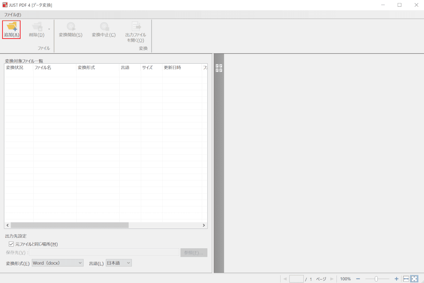Click the fit-to-width icon

[x=406, y=279]
